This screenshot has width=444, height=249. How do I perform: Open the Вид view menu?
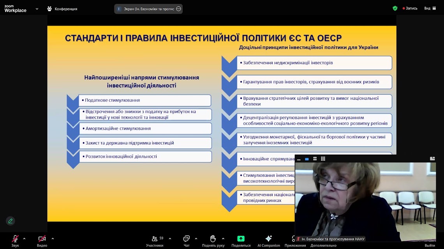430,9
